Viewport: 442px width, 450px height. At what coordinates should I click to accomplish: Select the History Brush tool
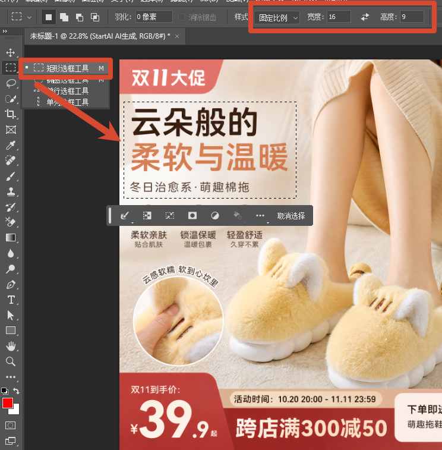11,207
